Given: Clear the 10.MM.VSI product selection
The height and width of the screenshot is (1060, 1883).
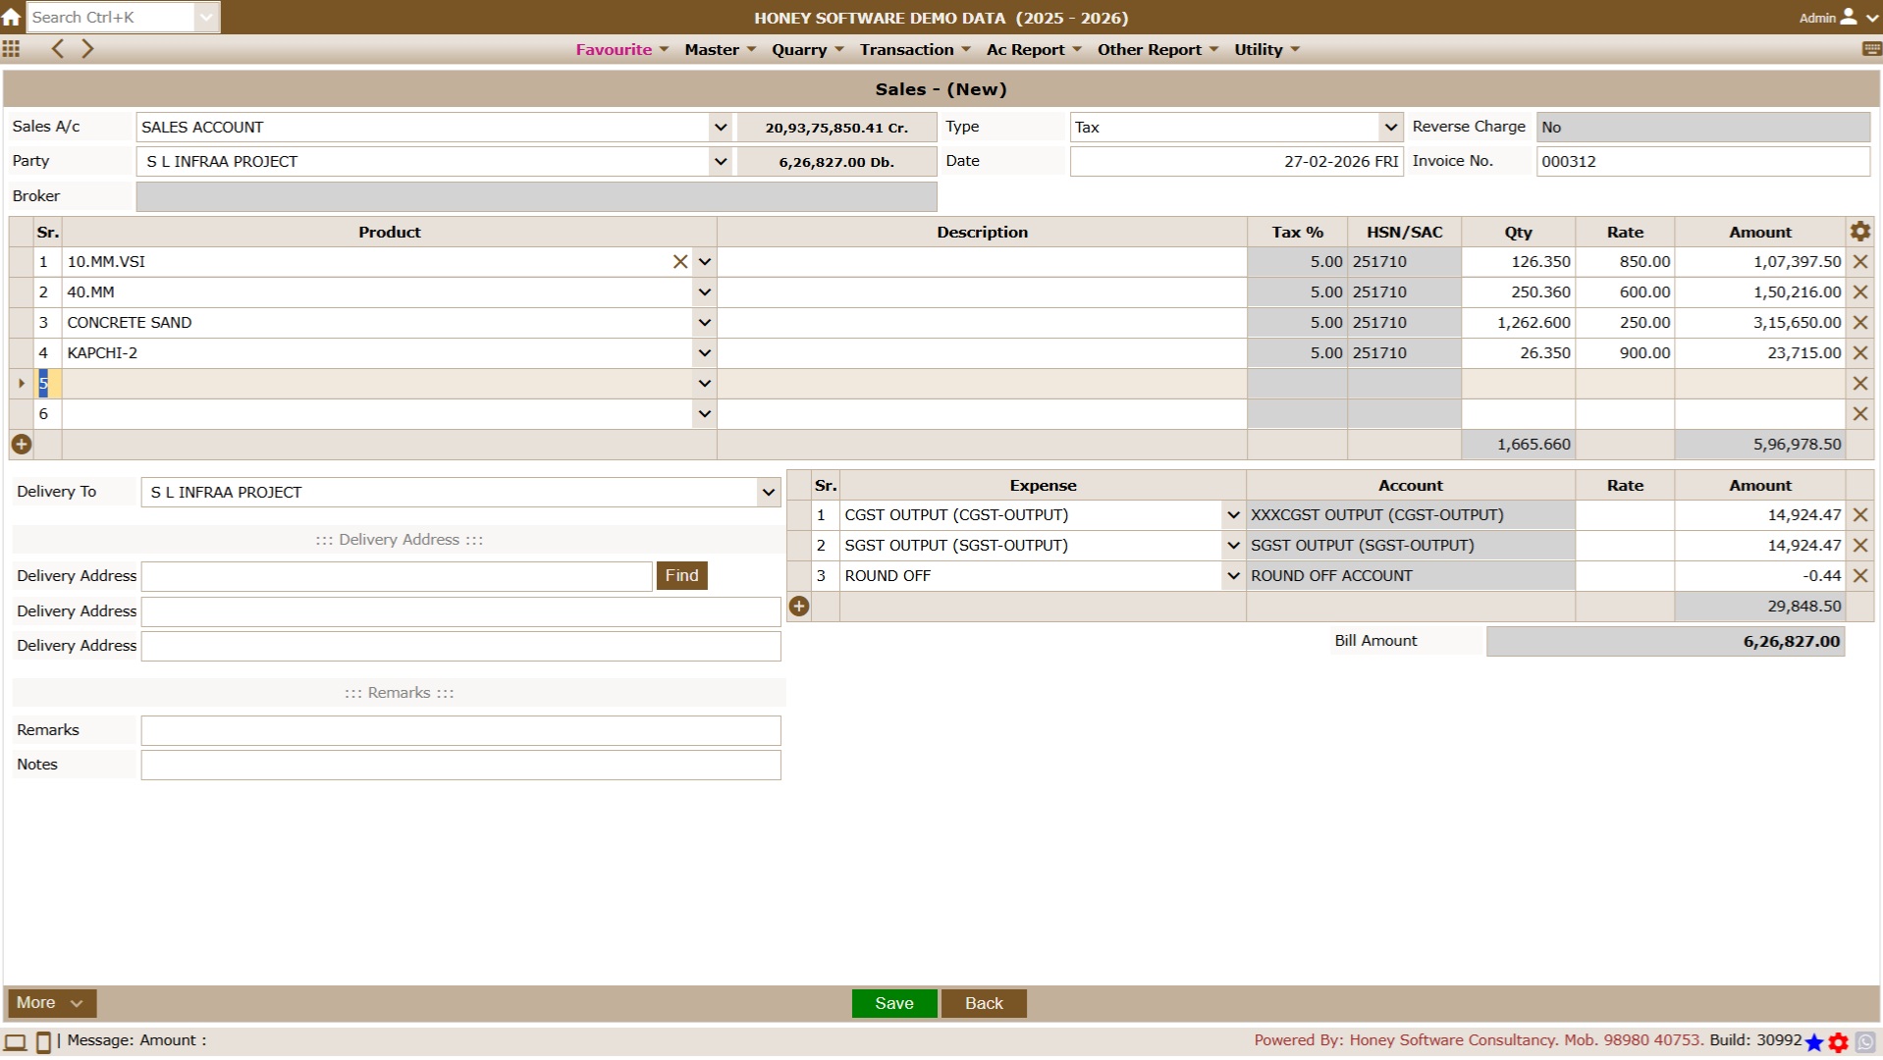Looking at the screenshot, I should tap(679, 262).
